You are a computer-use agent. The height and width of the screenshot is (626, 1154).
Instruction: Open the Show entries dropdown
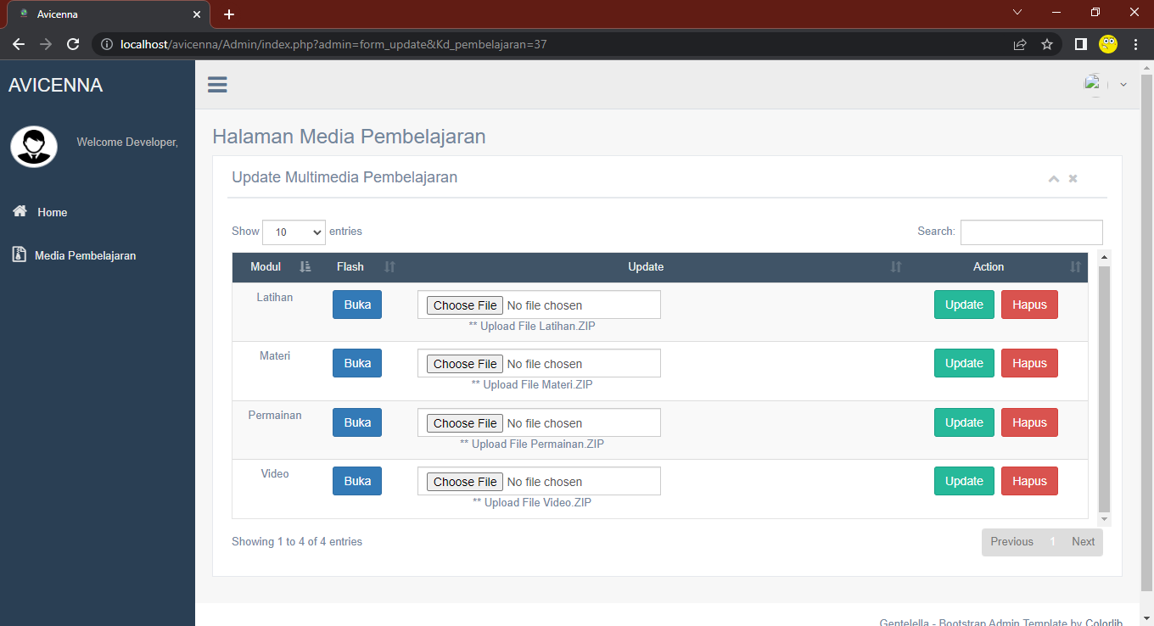click(x=294, y=232)
